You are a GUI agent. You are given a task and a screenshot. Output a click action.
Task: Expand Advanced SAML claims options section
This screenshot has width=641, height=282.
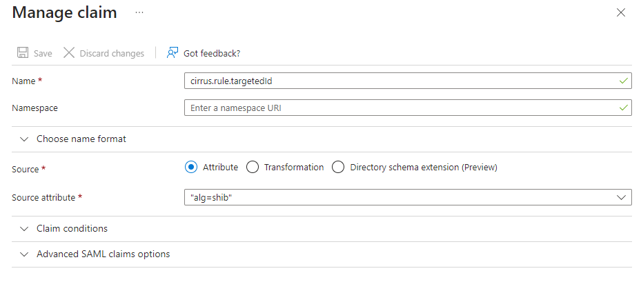click(103, 254)
